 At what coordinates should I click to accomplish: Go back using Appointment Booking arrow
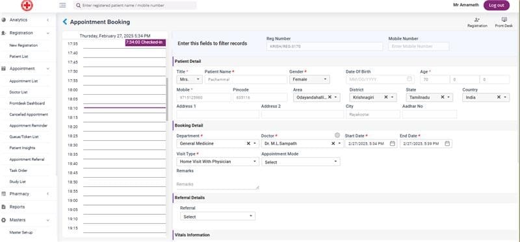tap(64, 22)
